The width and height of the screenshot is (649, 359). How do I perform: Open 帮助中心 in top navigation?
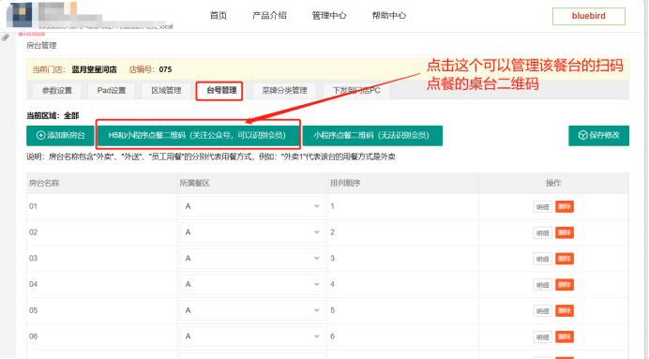point(389,16)
